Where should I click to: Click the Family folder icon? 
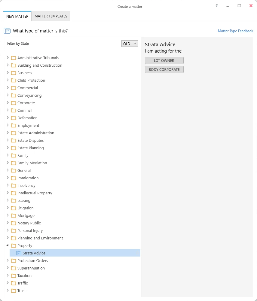14,156
